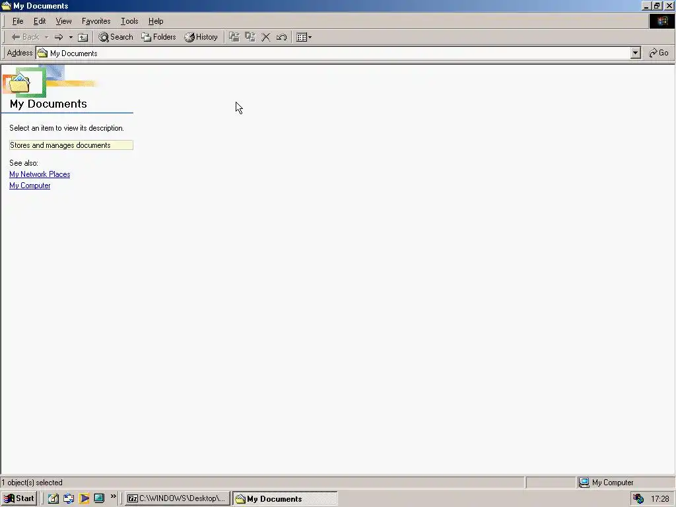Viewport: 676px width, 507px height.
Task: Open the Tools menu
Action: pos(129,21)
